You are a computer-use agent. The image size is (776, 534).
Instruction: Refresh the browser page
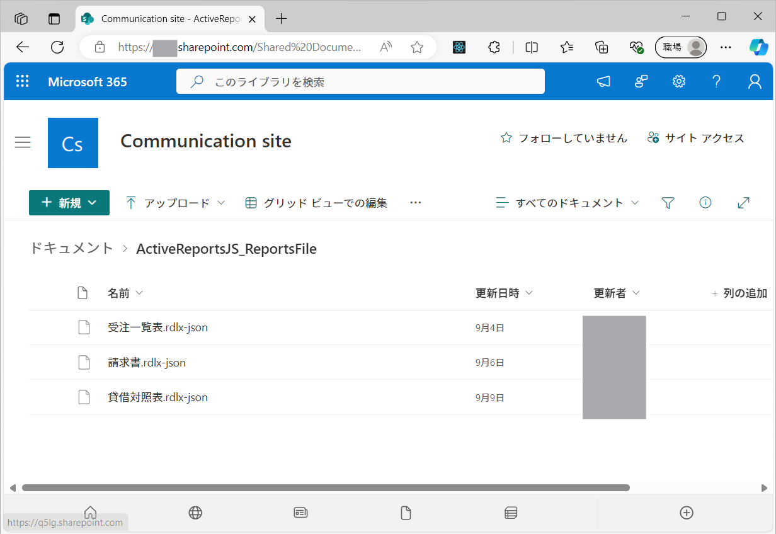[x=57, y=47]
